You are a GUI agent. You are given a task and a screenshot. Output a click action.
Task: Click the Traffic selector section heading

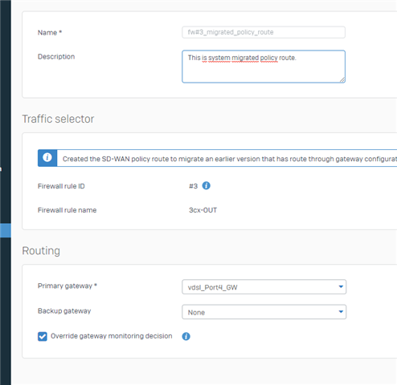tap(58, 119)
